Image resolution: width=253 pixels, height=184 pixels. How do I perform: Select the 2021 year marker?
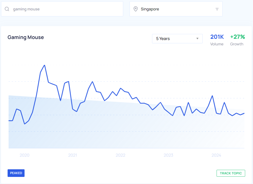72,155
